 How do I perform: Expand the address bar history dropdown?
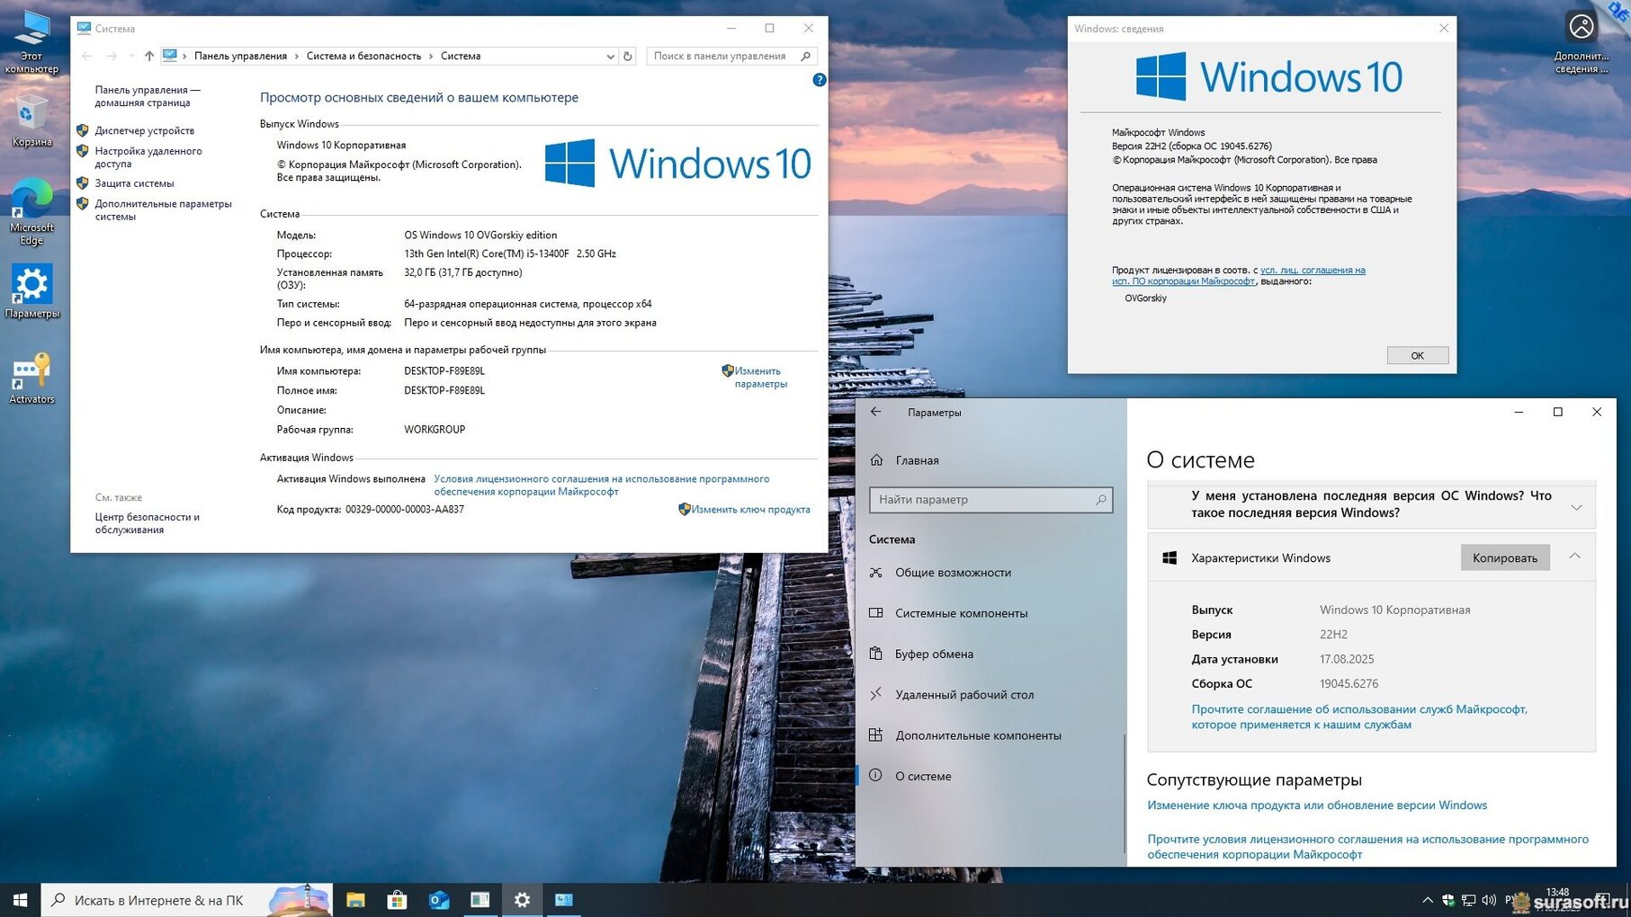point(611,56)
